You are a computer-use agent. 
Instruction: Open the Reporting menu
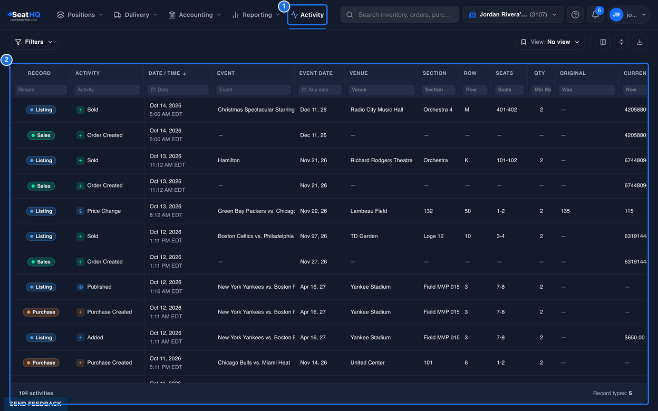click(x=256, y=15)
